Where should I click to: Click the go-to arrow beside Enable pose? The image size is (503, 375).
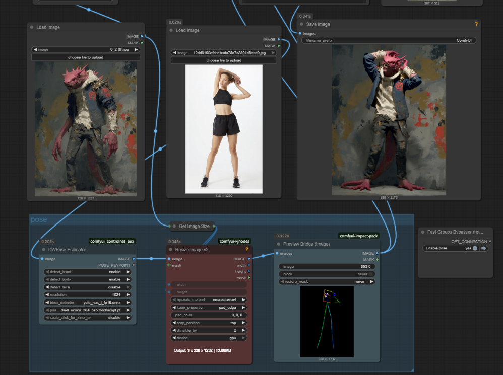point(484,248)
